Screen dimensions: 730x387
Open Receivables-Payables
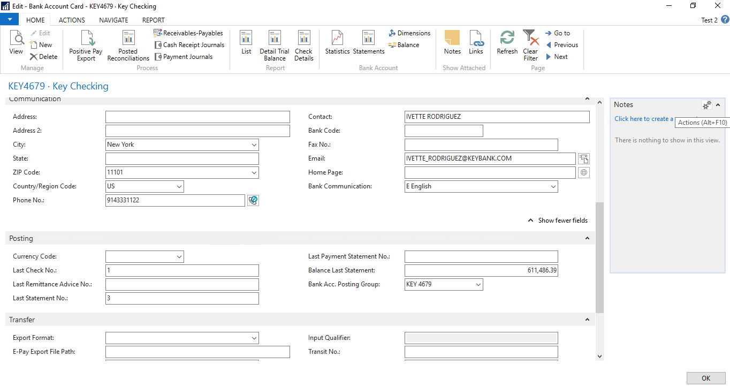pyautogui.click(x=188, y=33)
